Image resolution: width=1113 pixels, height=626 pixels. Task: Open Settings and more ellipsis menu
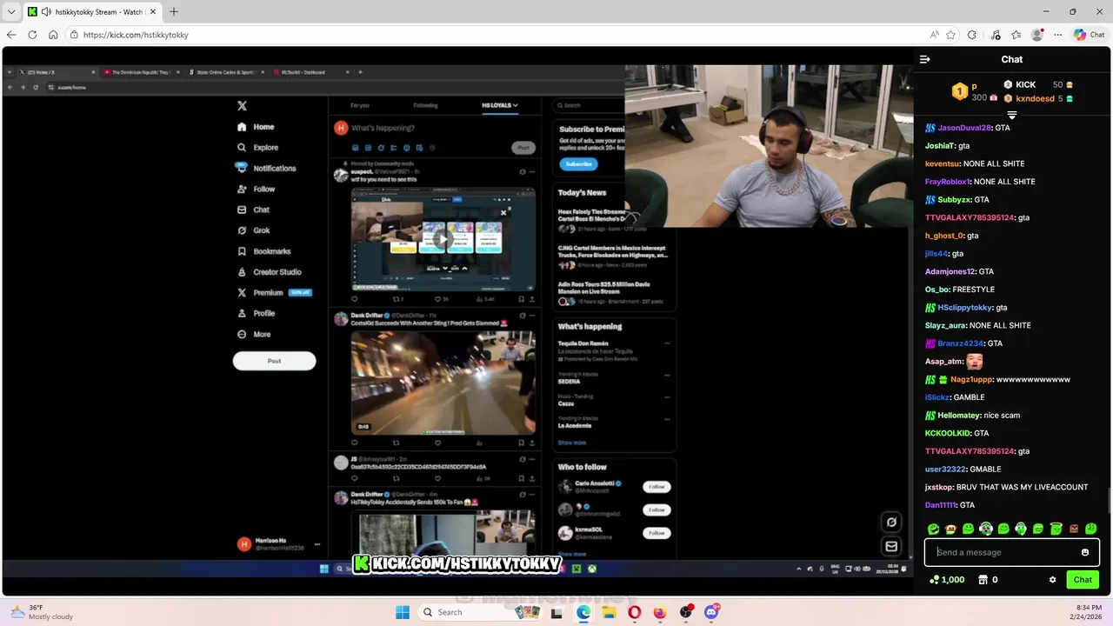coord(1058,35)
